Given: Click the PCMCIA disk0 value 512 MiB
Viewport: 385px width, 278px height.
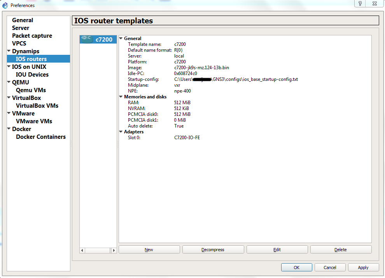Looking at the screenshot, I should tap(182, 114).
